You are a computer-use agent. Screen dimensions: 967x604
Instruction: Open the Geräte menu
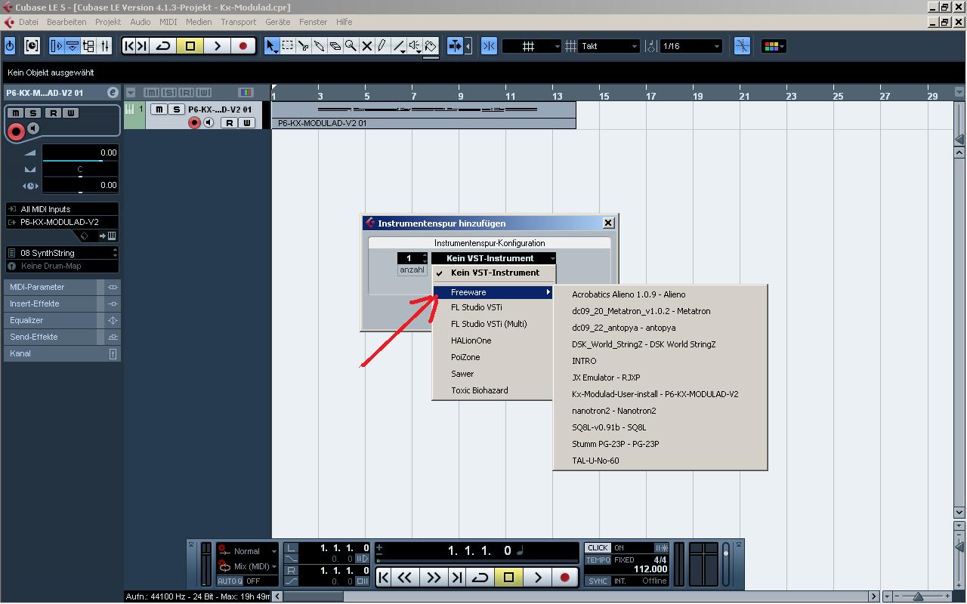(x=277, y=22)
